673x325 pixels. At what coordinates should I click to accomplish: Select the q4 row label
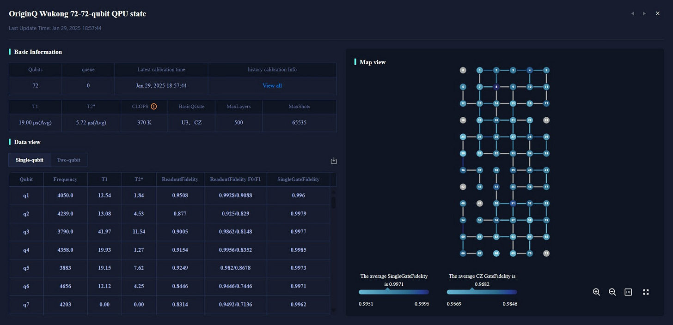[26, 250]
